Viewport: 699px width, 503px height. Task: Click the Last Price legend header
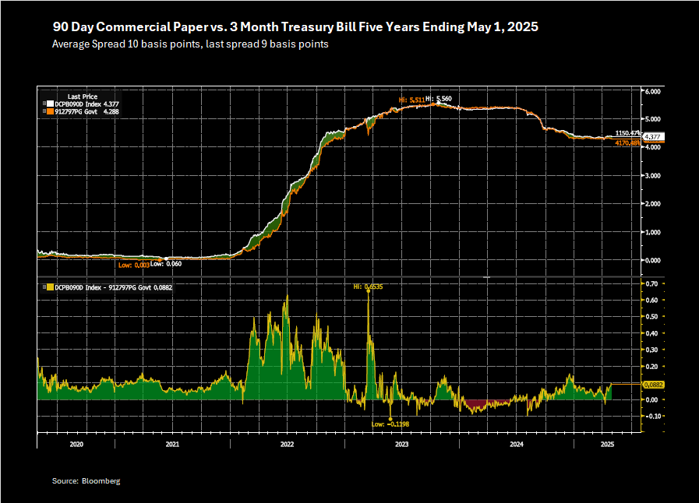click(x=83, y=95)
